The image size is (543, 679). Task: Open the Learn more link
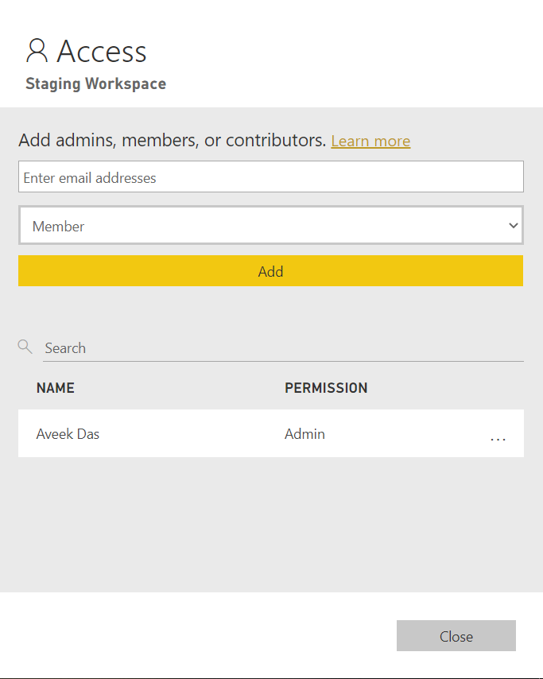[370, 142]
